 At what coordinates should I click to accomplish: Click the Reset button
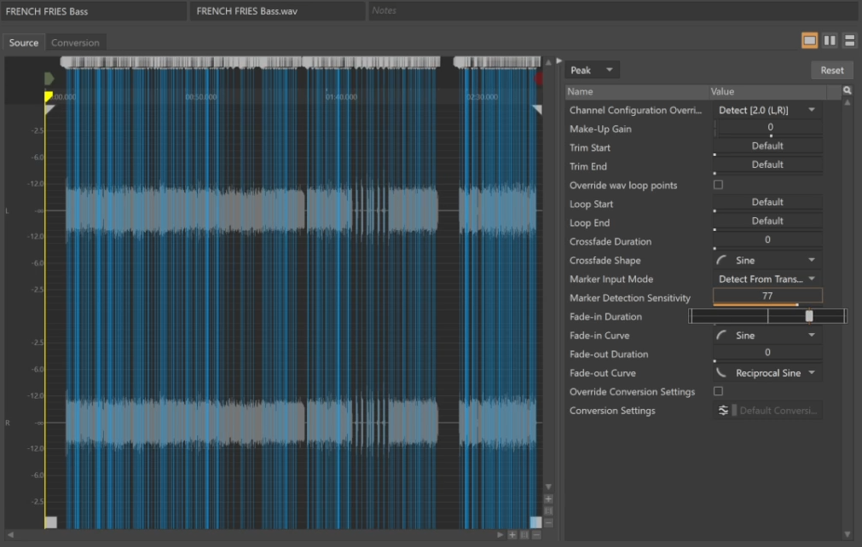tap(832, 71)
